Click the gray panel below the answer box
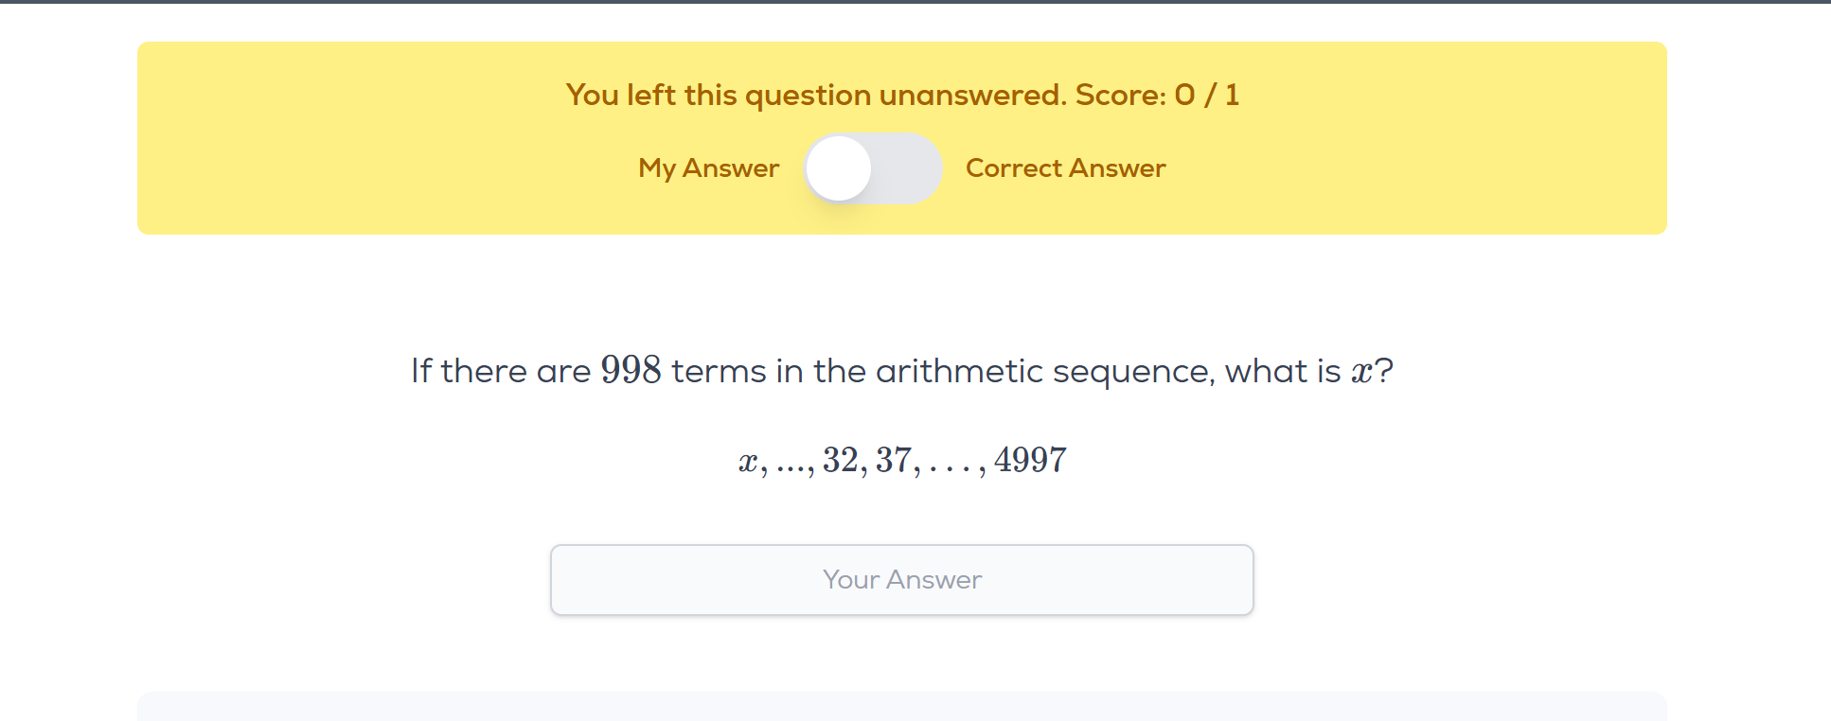 [901, 707]
